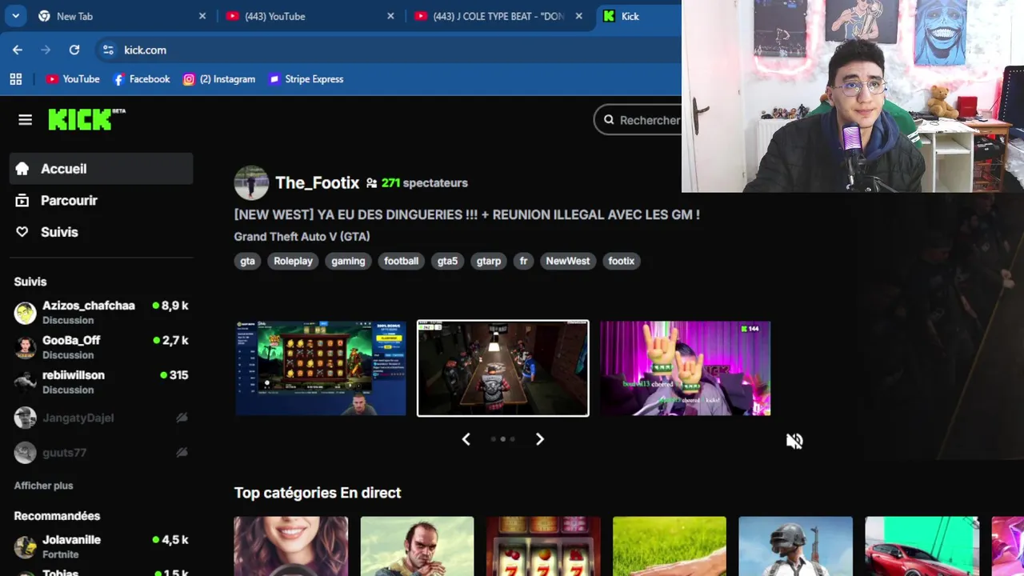Close the New Tab browser tab
Viewport: 1024px width, 576px height.
(x=202, y=16)
